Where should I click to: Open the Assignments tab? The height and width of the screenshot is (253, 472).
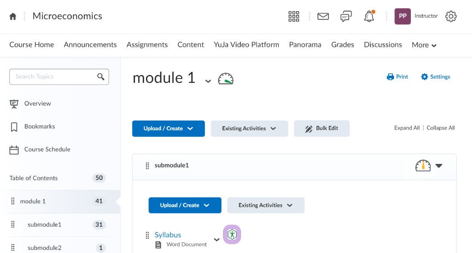tap(147, 44)
